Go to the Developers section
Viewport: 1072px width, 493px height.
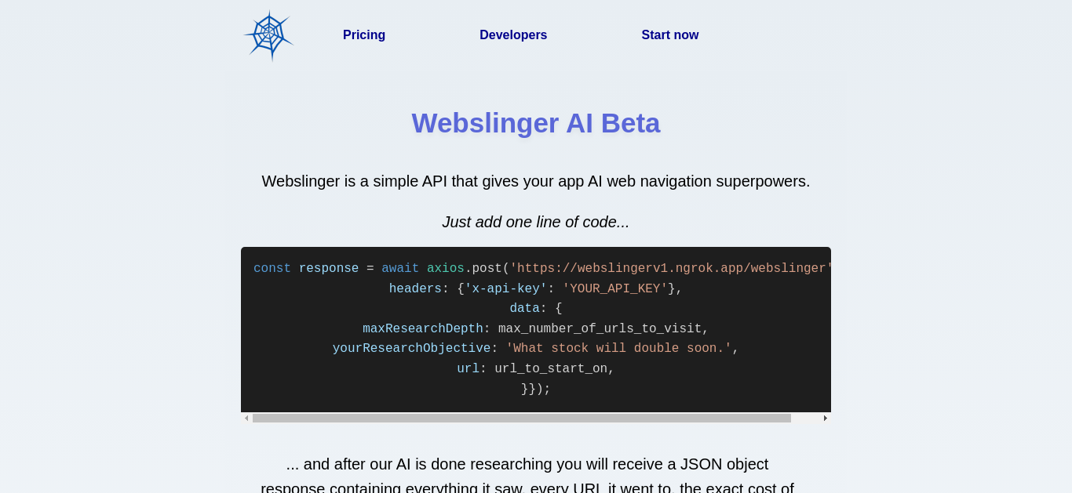[513, 35]
